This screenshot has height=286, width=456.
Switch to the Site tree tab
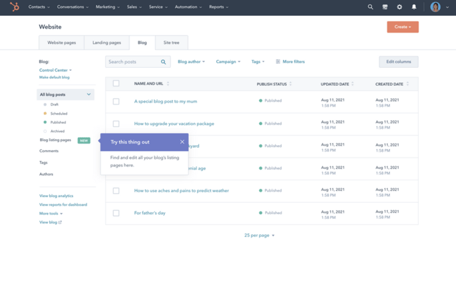[x=171, y=43]
